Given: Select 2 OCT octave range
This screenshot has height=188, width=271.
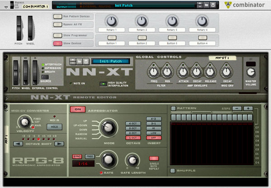Looking at the screenshot, I should [x=133, y=133].
